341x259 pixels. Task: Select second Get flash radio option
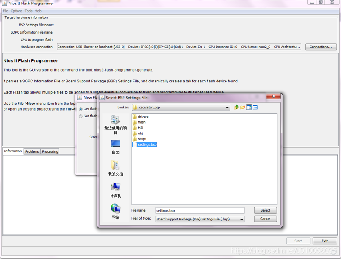pyautogui.click(x=80, y=116)
